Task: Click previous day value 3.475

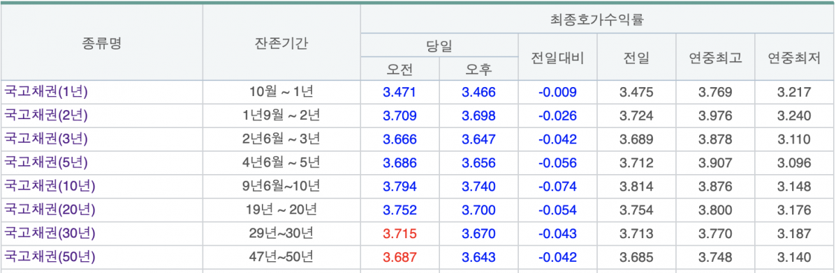Action: (x=636, y=92)
